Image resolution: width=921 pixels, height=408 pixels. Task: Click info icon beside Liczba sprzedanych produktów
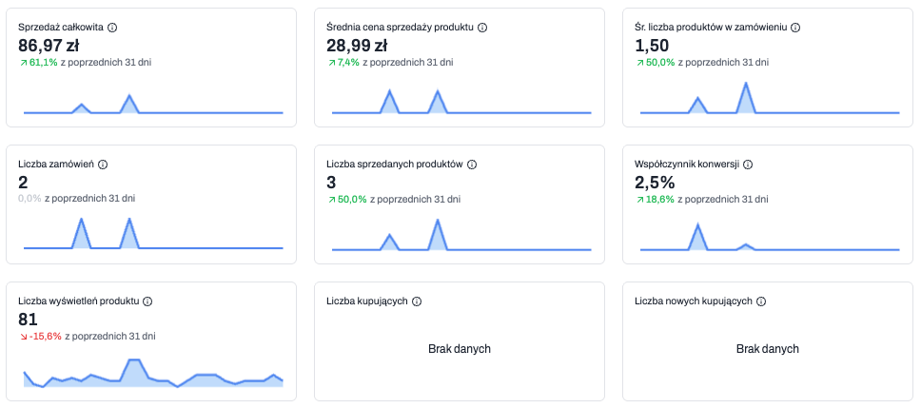click(x=472, y=165)
